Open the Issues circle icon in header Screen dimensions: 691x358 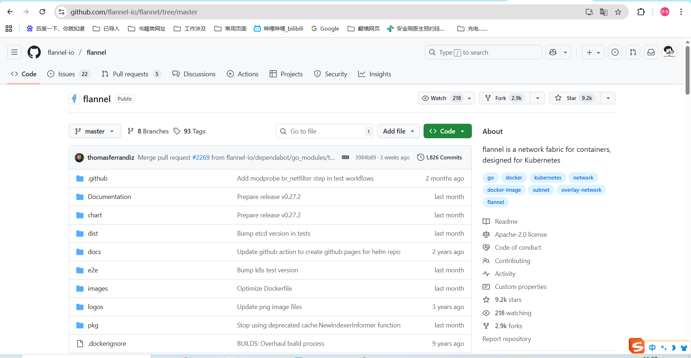(x=615, y=53)
